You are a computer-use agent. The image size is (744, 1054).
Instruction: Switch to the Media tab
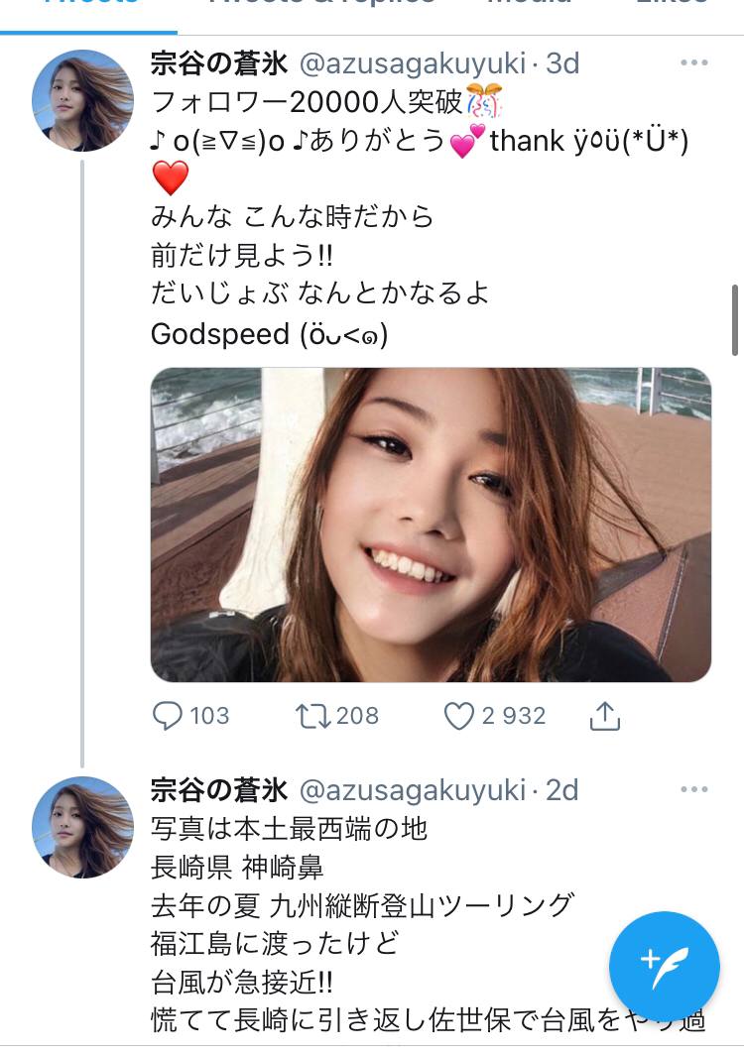tap(529, 5)
